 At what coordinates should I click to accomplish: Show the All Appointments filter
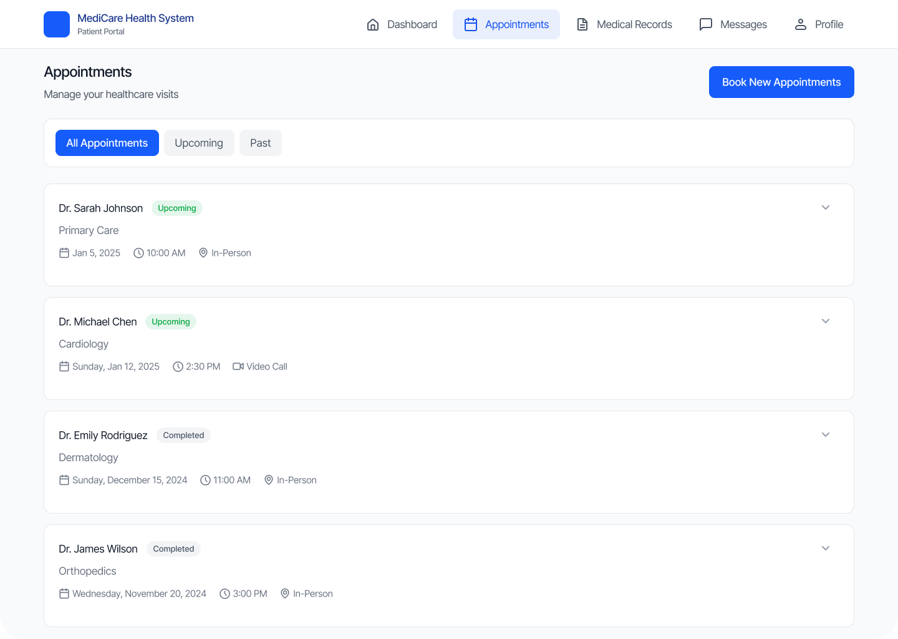(107, 143)
